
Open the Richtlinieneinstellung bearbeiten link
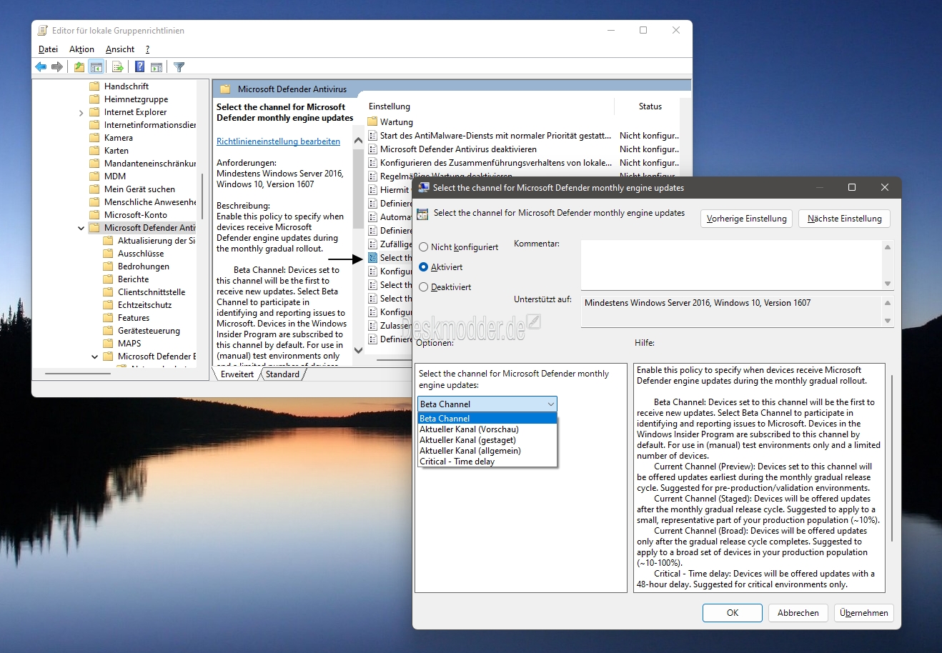[278, 141]
